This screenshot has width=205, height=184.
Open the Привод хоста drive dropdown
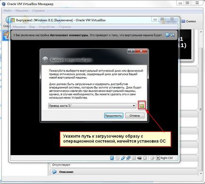(92, 106)
